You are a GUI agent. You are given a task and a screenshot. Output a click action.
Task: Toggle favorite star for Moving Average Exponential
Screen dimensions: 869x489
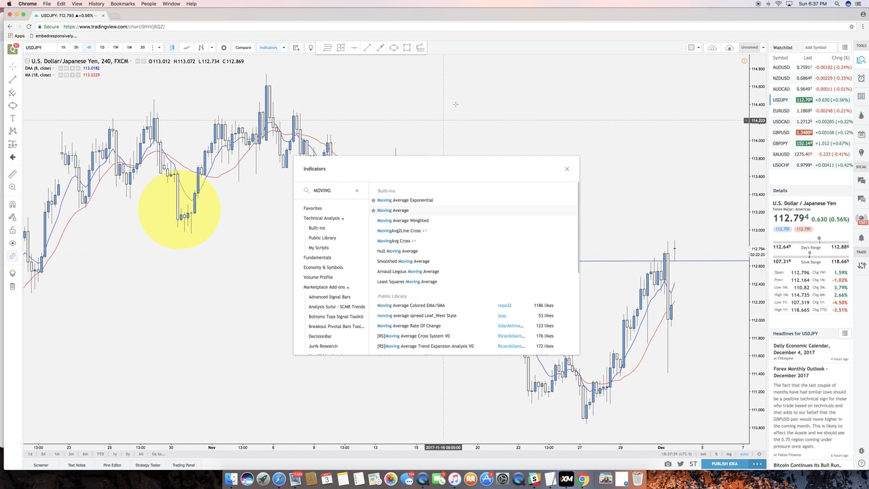coord(373,200)
